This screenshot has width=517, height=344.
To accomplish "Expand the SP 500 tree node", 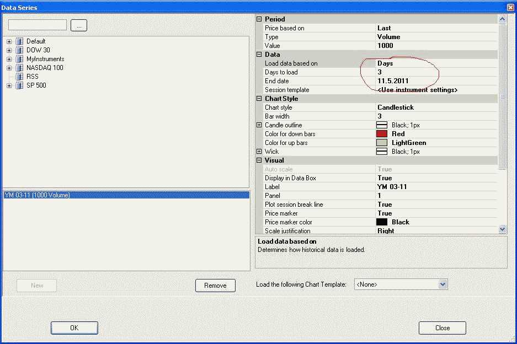I will pos(9,85).
